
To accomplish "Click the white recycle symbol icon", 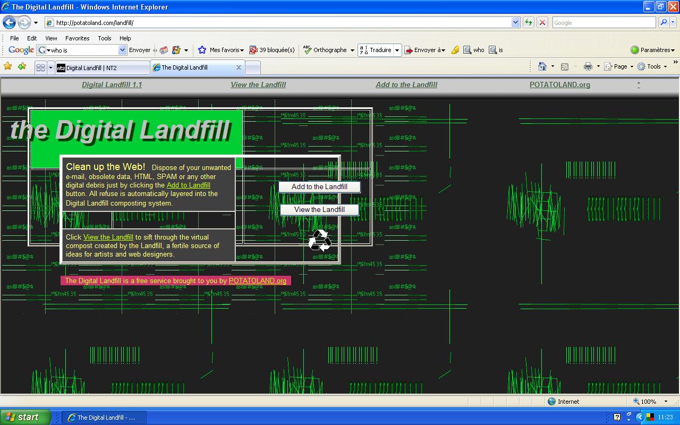I will [x=319, y=240].
